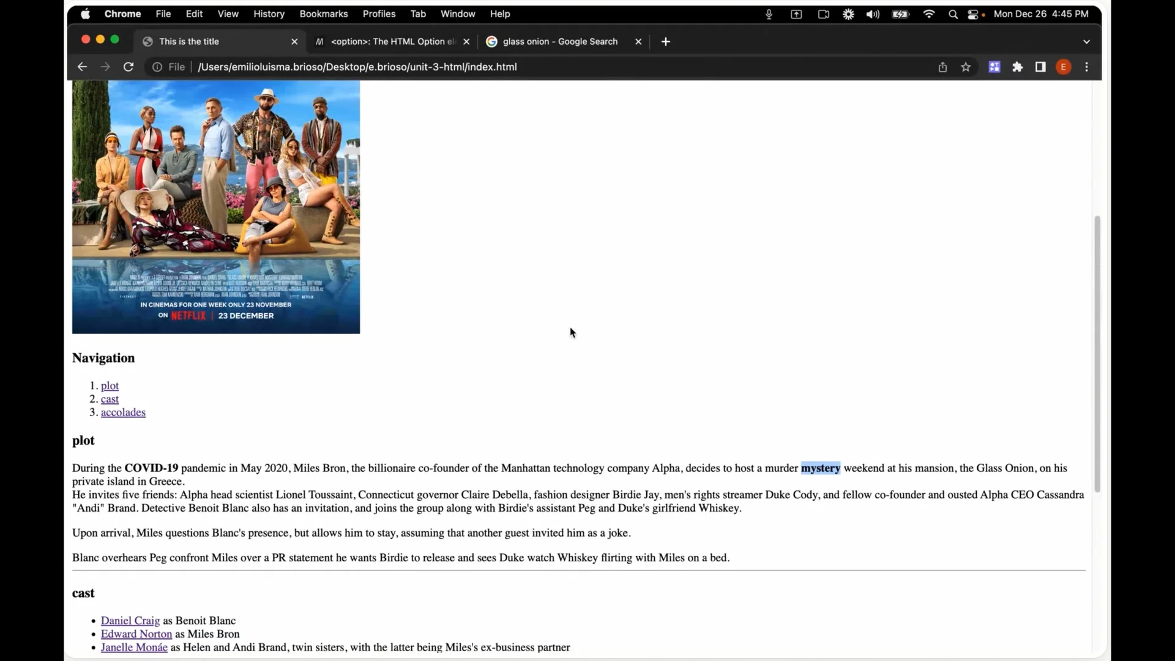The image size is (1175, 661).
Task: Open Spotlight search in the menu bar
Action: pyautogui.click(x=953, y=14)
